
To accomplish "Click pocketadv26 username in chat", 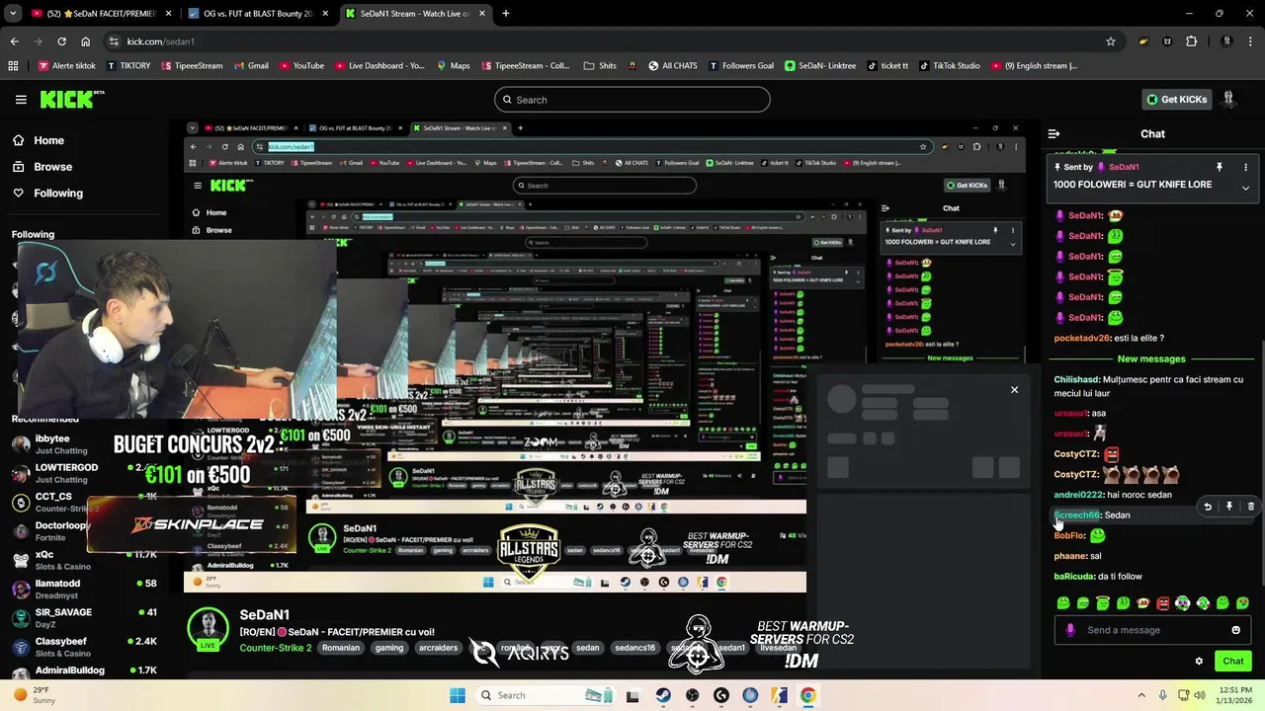I will tap(1082, 338).
